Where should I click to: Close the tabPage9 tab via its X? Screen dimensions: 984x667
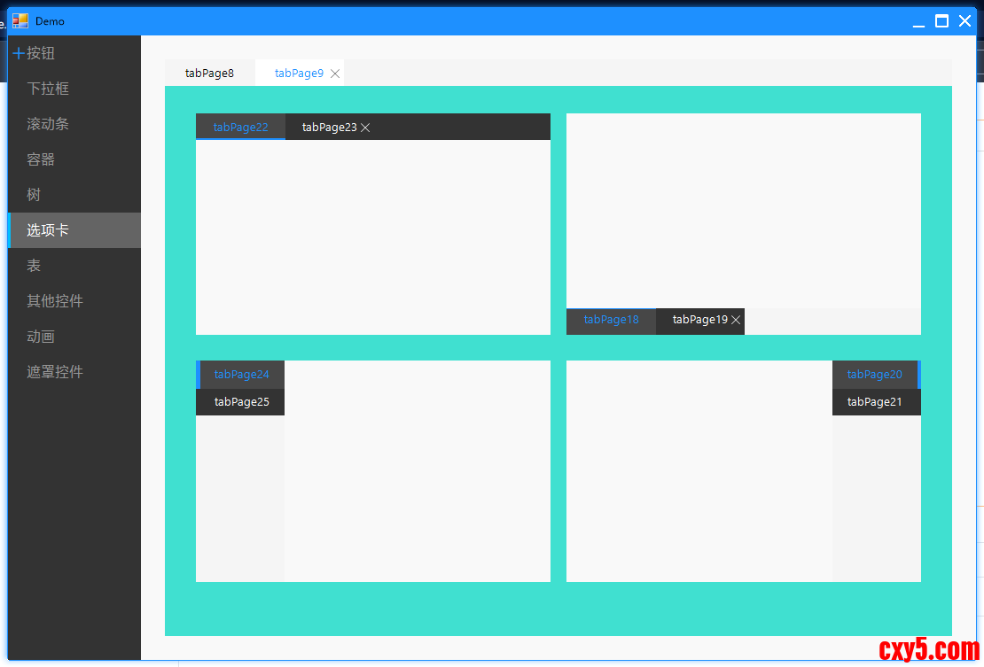point(335,74)
